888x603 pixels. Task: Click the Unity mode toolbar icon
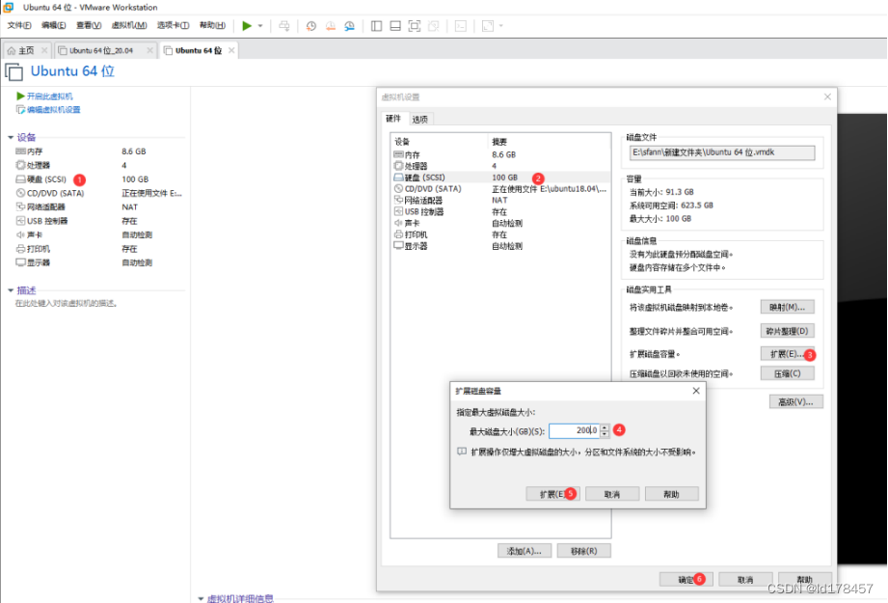(x=434, y=25)
